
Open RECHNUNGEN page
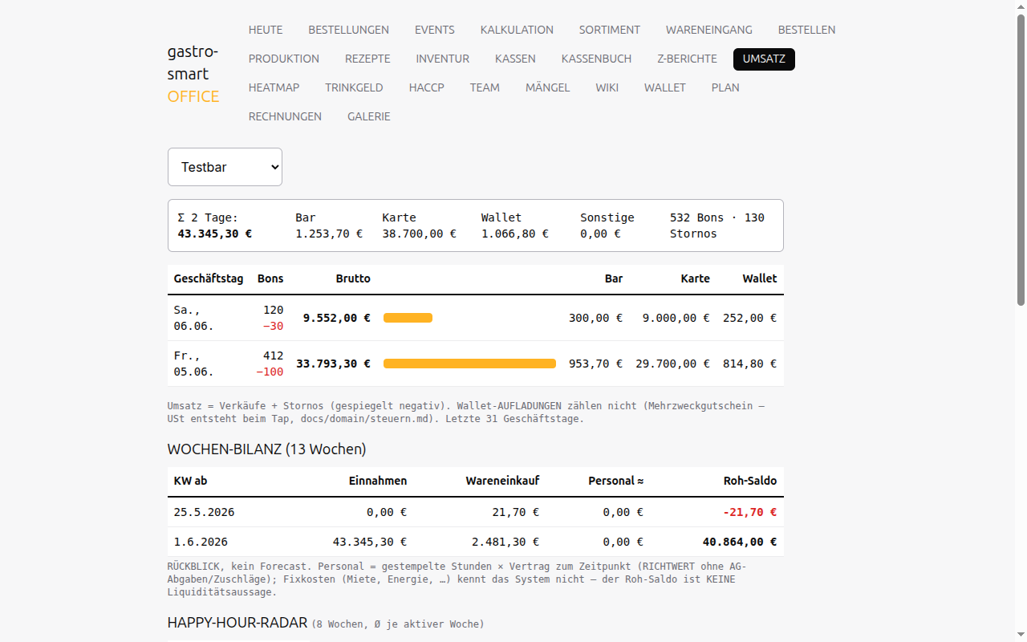pyautogui.click(x=285, y=116)
